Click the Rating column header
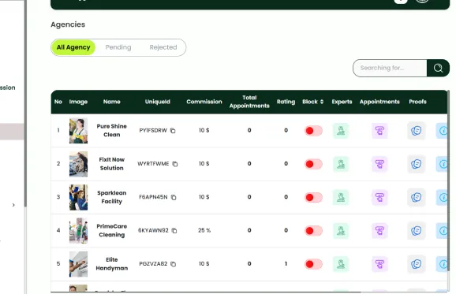This screenshot has width=456, height=294. coord(286,102)
